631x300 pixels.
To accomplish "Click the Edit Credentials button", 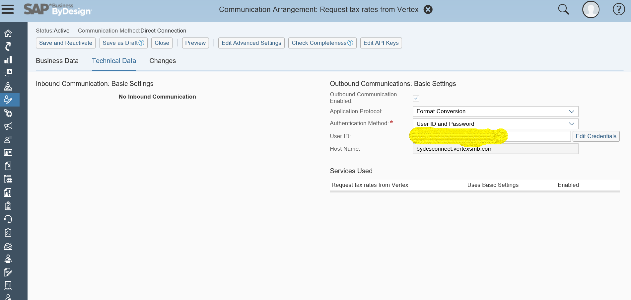I will pyautogui.click(x=596, y=136).
